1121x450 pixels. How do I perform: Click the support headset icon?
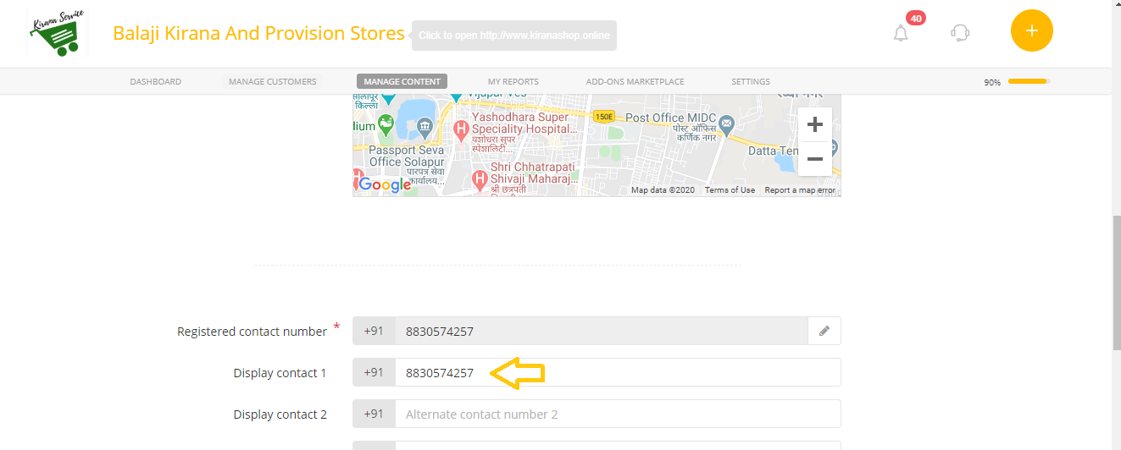coord(960,33)
